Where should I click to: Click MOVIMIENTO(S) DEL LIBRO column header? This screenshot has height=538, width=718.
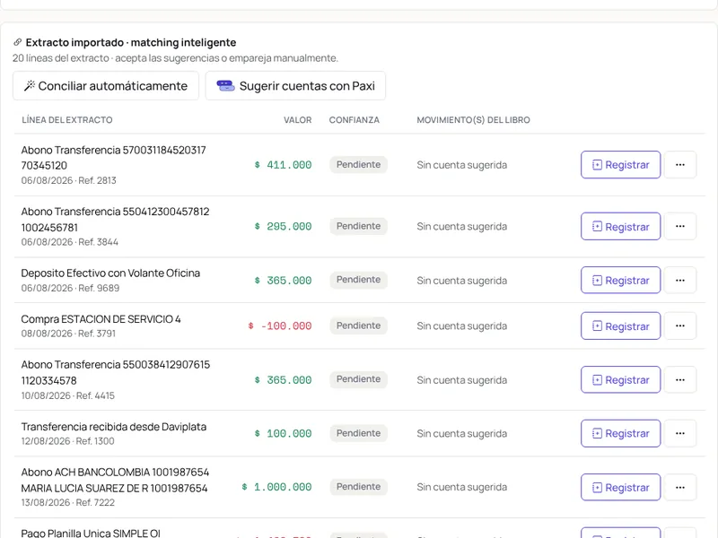[474, 120]
